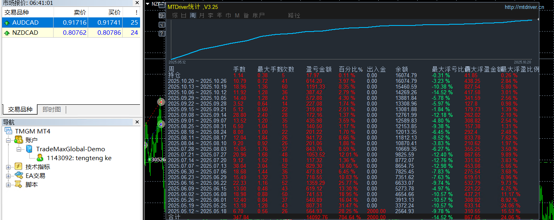
Task: Click the TMGM MT4 terminal icon in Navigator
Action: (9, 131)
